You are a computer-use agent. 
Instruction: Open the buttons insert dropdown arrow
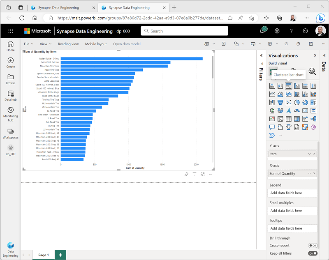pos(260,44)
